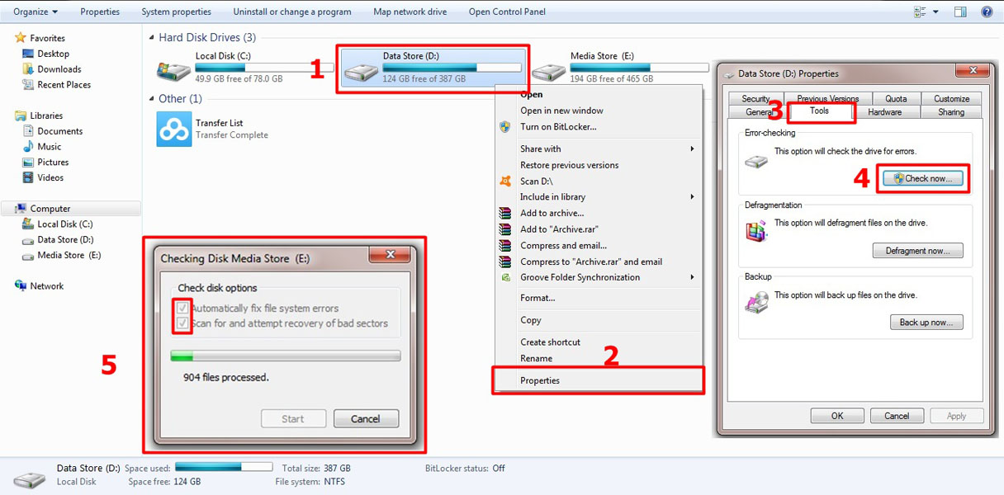1004x495 pixels.
Task: Choose Create shortcut
Action: click(x=550, y=342)
